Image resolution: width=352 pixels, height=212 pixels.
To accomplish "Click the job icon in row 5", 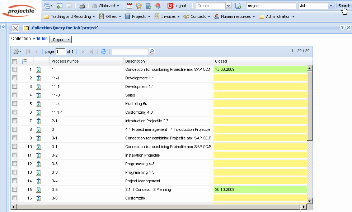I will 38,104.
